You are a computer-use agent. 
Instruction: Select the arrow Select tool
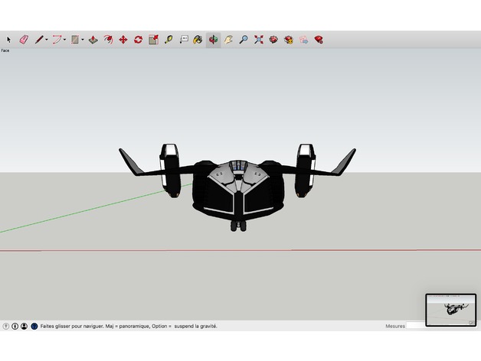tap(8, 40)
